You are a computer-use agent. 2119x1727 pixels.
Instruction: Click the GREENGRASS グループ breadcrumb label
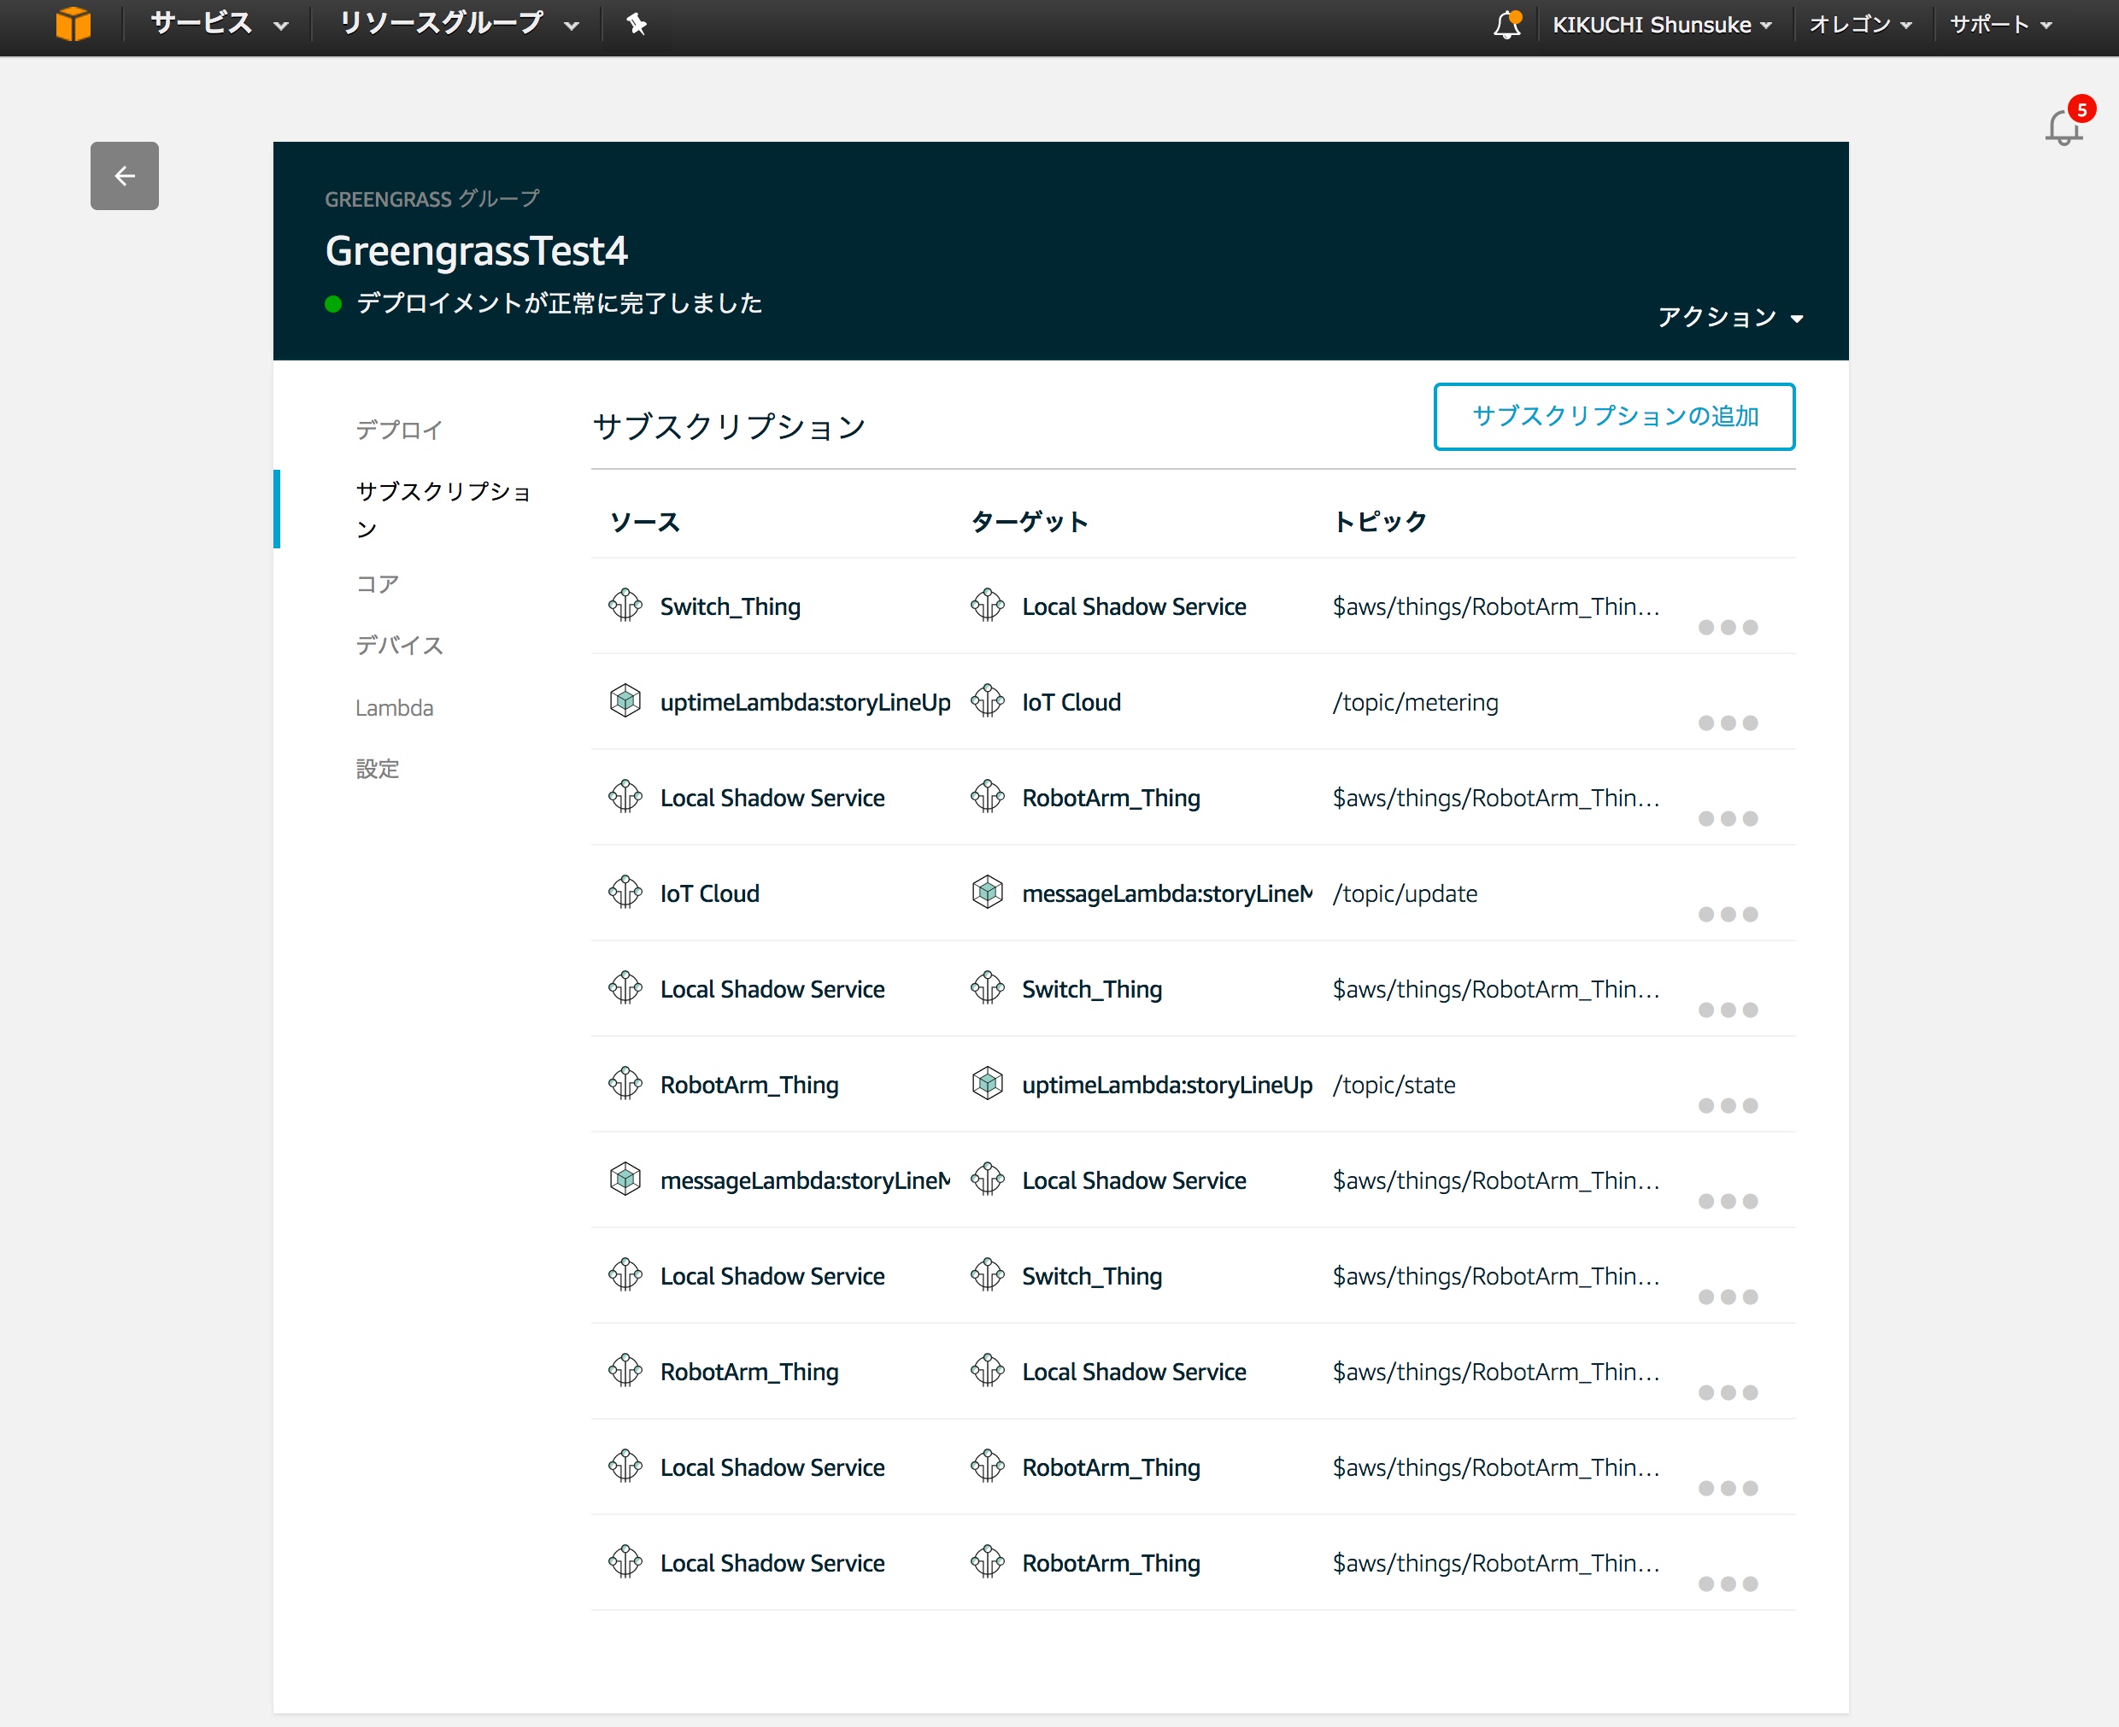tap(432, 199)
